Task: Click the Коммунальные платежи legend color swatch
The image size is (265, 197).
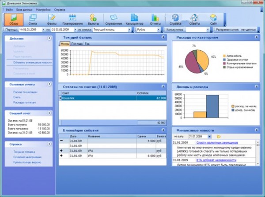Action: [x=224, y=63]
